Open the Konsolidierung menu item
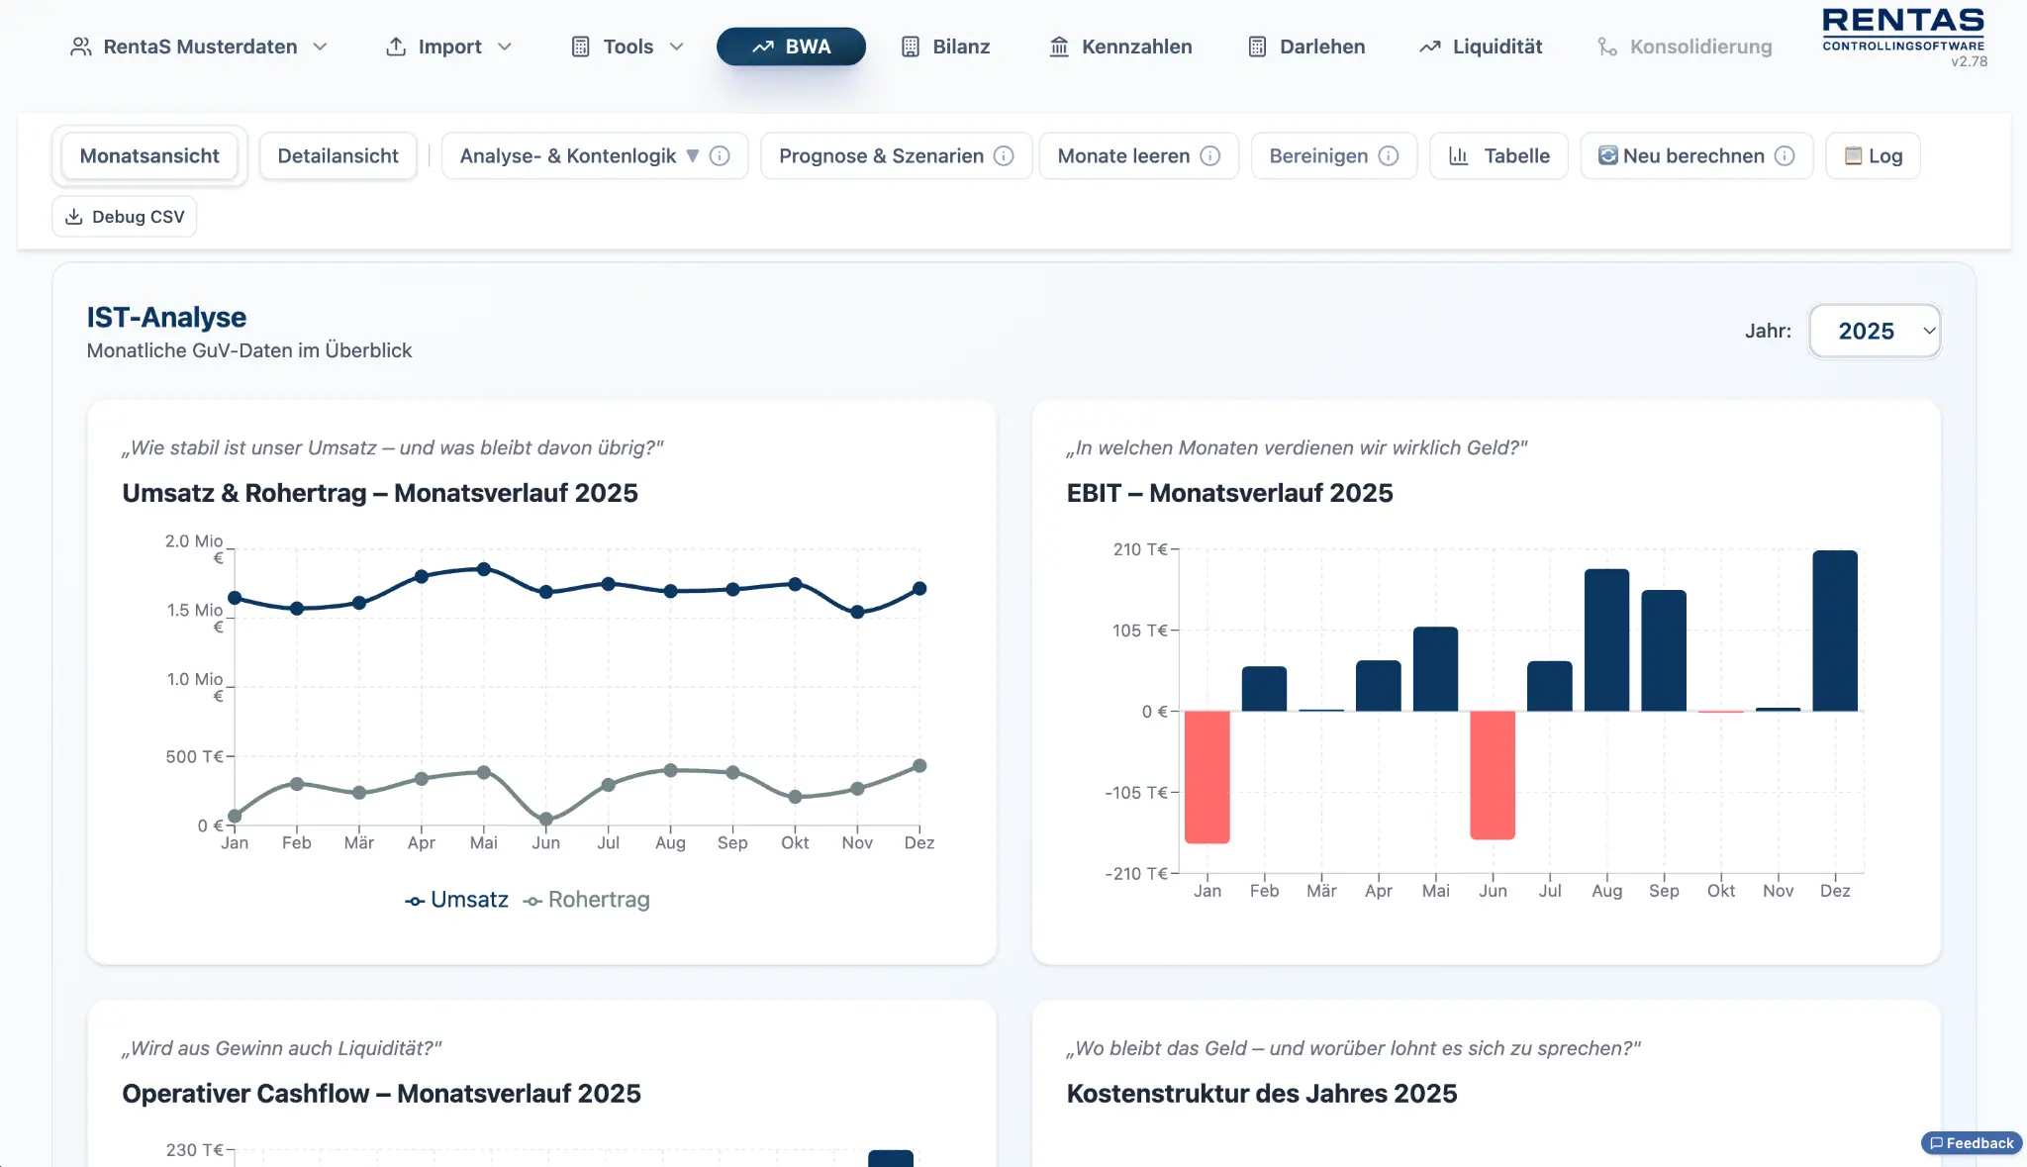2027x1167 pixels. (1685, 46)
